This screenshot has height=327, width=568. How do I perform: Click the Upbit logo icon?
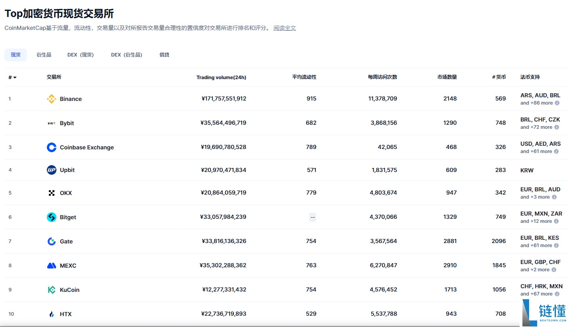click(52, 170)
